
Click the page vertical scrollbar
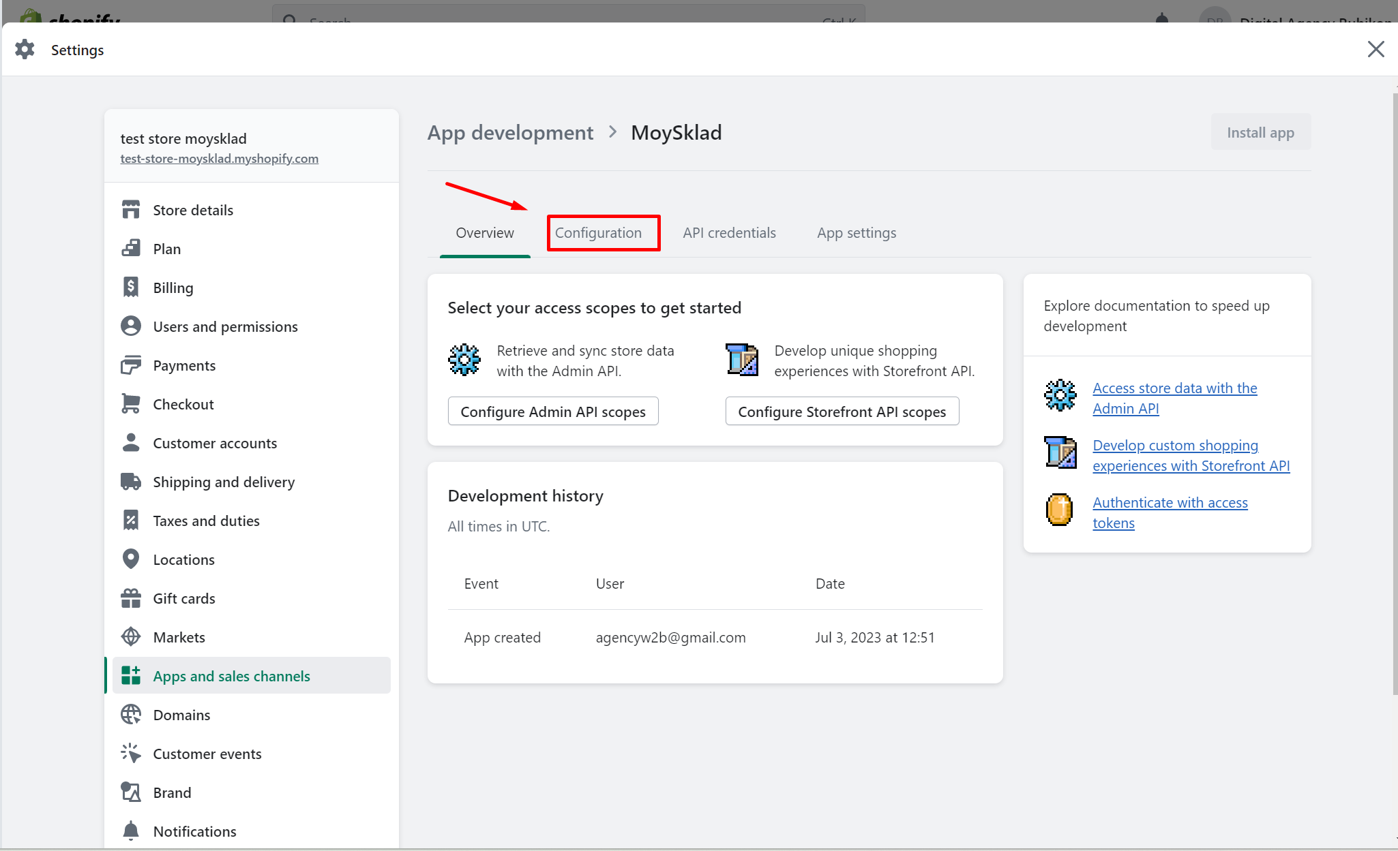(1395, 394)
